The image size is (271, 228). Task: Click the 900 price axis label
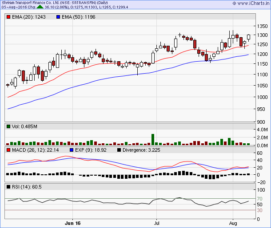coord(261,122)
